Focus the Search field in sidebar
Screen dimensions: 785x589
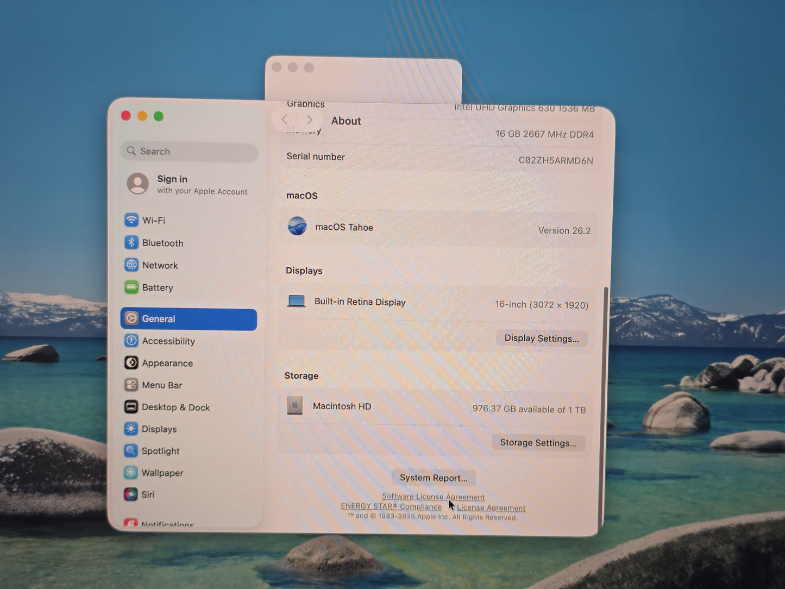189,152
